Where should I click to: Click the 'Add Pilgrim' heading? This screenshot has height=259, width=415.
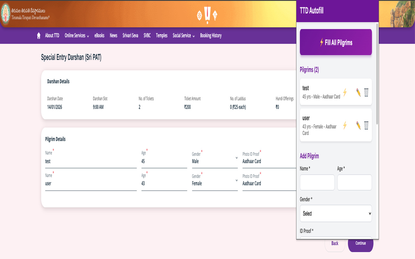pyautogui.click(x=309, y=156)
